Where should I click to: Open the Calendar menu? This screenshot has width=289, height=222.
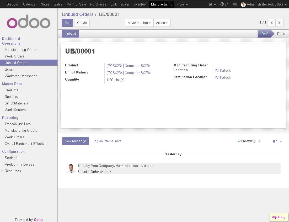(30, 4)
